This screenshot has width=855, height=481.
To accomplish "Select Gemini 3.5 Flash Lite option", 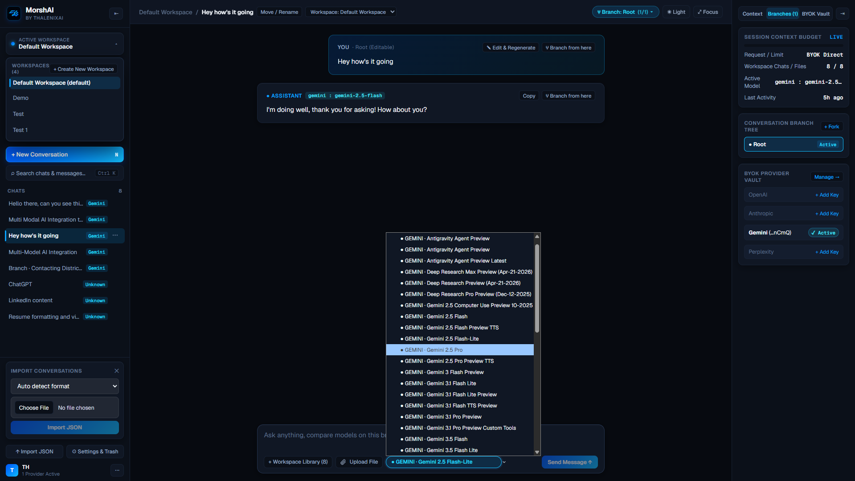I will click(x=459, y=450).
